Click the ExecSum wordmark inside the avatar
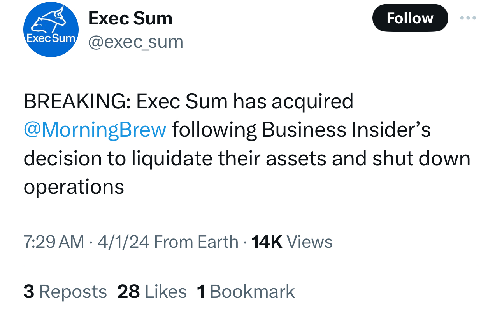 pos(51,38)
